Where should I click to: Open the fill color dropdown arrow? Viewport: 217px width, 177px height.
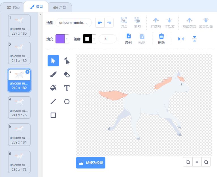[67, 39]
